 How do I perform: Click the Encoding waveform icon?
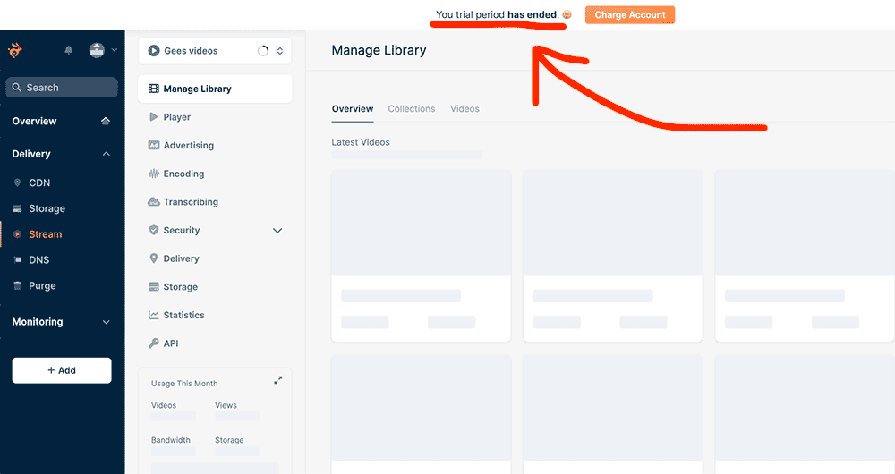coord(154,174)
